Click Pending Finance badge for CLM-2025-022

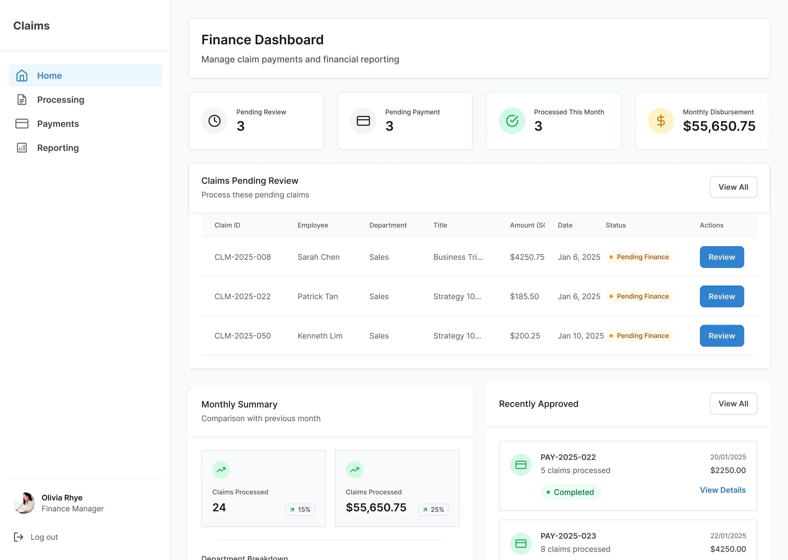[640, 296]
